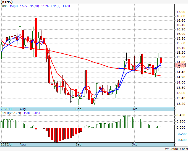The image size is (188, 151).
Task: Click the Sep label on the price chart axis
Action: pos(79,109)
